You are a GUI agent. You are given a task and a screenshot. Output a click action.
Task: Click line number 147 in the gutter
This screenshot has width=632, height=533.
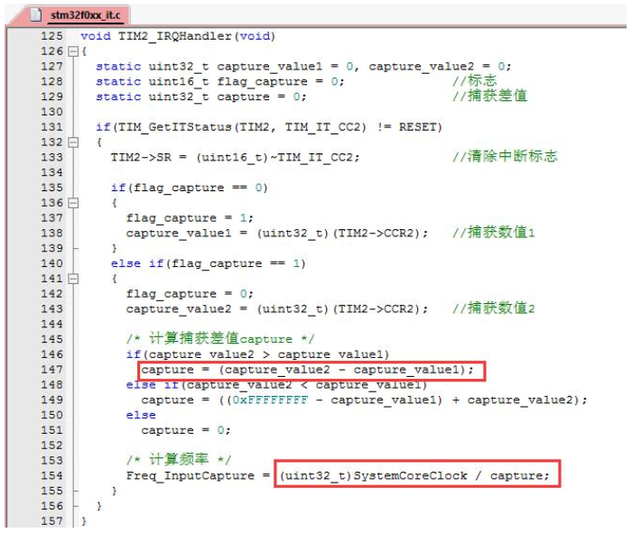(52, 370)
